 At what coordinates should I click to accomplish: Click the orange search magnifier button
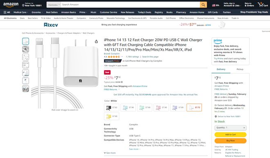pyautogui.click(x=203, y=4)
